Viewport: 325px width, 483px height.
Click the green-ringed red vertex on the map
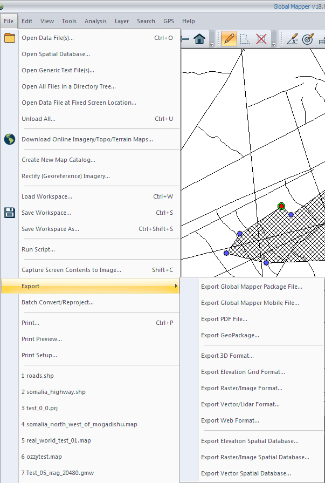pyautogui.click(x=281, y=206)
